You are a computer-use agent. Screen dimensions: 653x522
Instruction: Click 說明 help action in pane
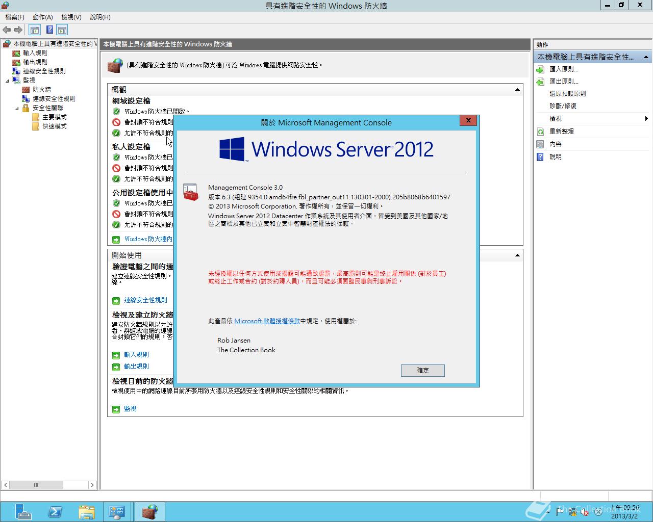click(x=556, y=157)
